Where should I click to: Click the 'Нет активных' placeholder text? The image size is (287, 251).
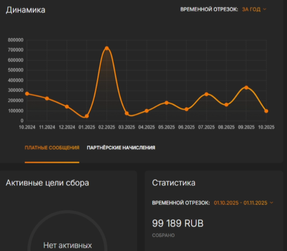coord(68,245)
